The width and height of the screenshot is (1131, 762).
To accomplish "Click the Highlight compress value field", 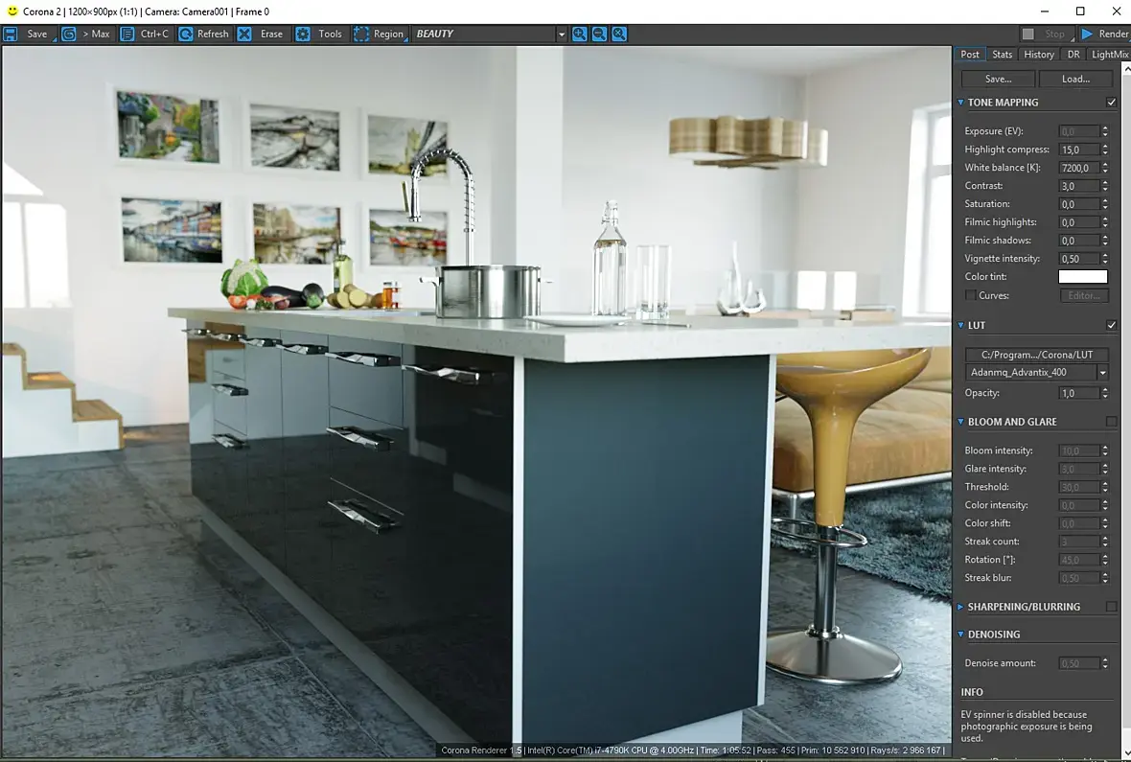I will pyautogui.click(x=1078, y=150).
